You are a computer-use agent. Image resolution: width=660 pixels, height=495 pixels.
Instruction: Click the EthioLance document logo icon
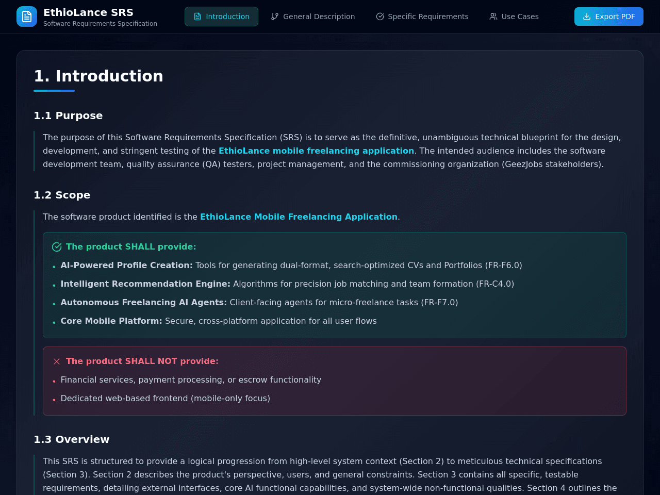point(27,16)
